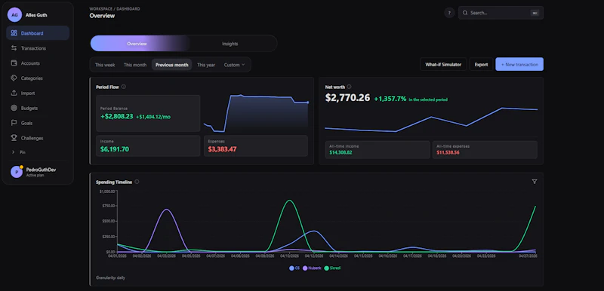Click the All-time expenses $11,538.56 card
Image resolution: width=604 pixels, height=291 pixels.
(x=485, y=149)
